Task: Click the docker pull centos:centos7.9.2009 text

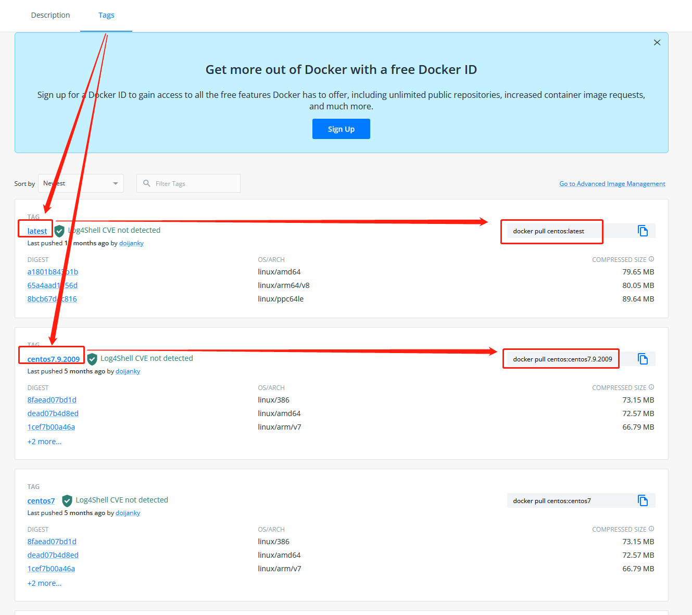Action: click(562, 359)
